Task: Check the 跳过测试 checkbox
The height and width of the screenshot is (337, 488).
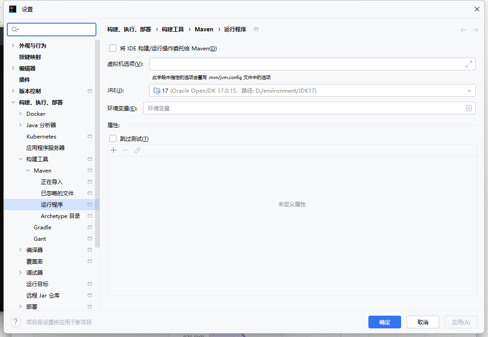Action: click(113, 139)
